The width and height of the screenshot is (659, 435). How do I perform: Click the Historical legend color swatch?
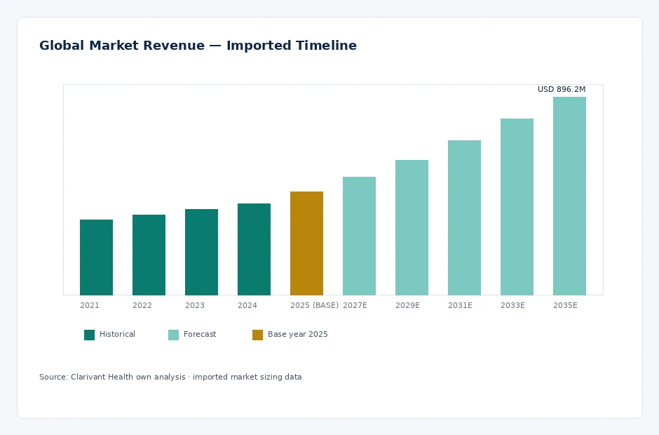pyautogui.click(x=89, y=335)
